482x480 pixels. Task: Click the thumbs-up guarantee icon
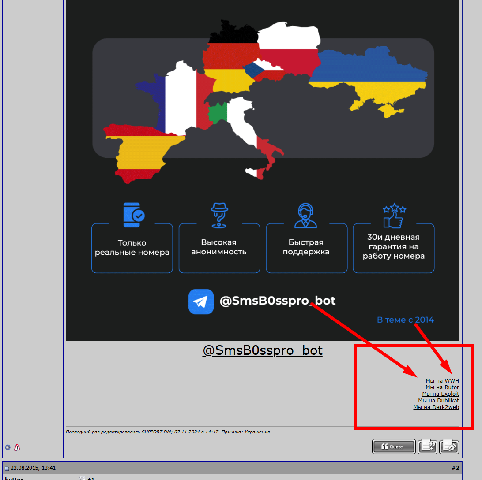pyautogui.click(x=394, y=216)
